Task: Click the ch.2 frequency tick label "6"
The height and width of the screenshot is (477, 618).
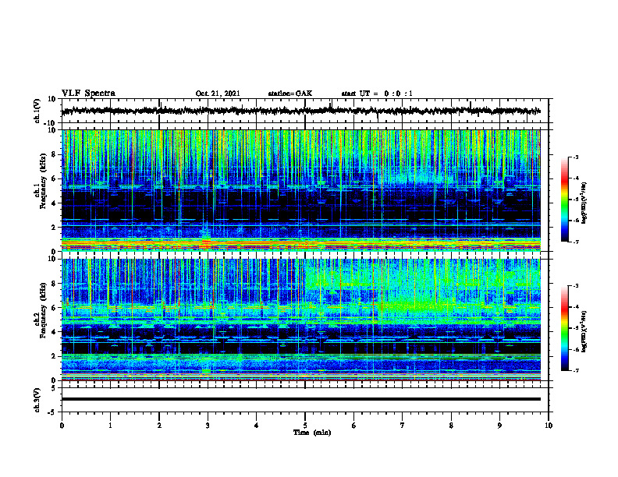Action: (x=54, y=308)
